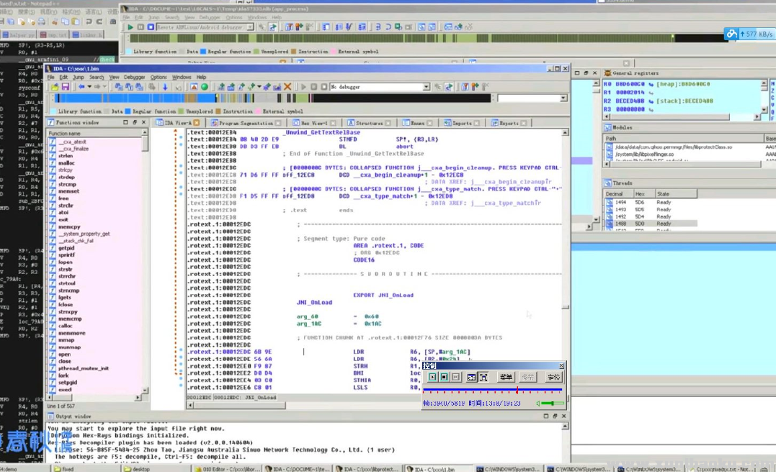Open the Debugger menu in the IDA menu bar

point(134,77)
